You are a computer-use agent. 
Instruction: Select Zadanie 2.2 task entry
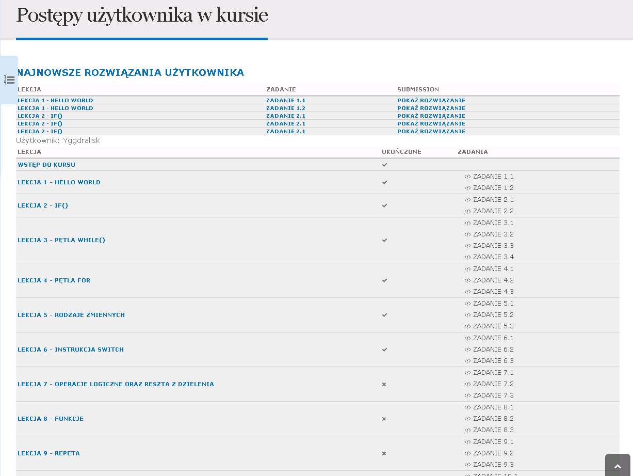click(493, 211)
